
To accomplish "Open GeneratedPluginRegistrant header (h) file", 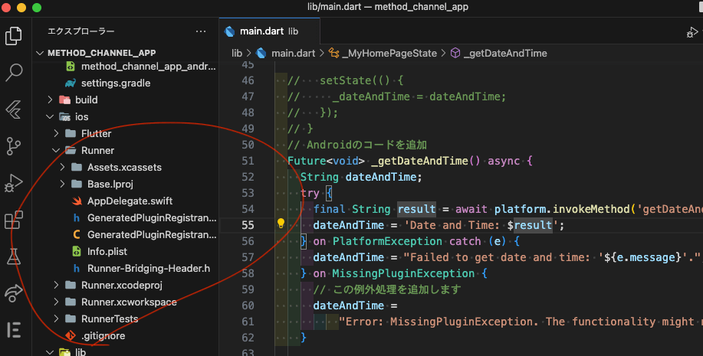I will pos(152,218).
